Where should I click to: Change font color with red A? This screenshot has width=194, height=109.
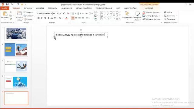click(x=66, y=18)
